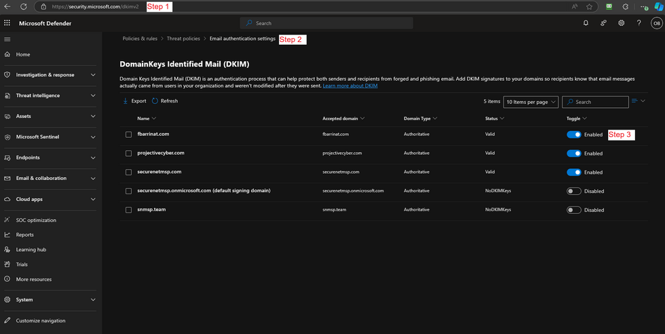Viewport: 665px width, 334px height.
Task: Click the More resources info icon
Action: [7, 279]
